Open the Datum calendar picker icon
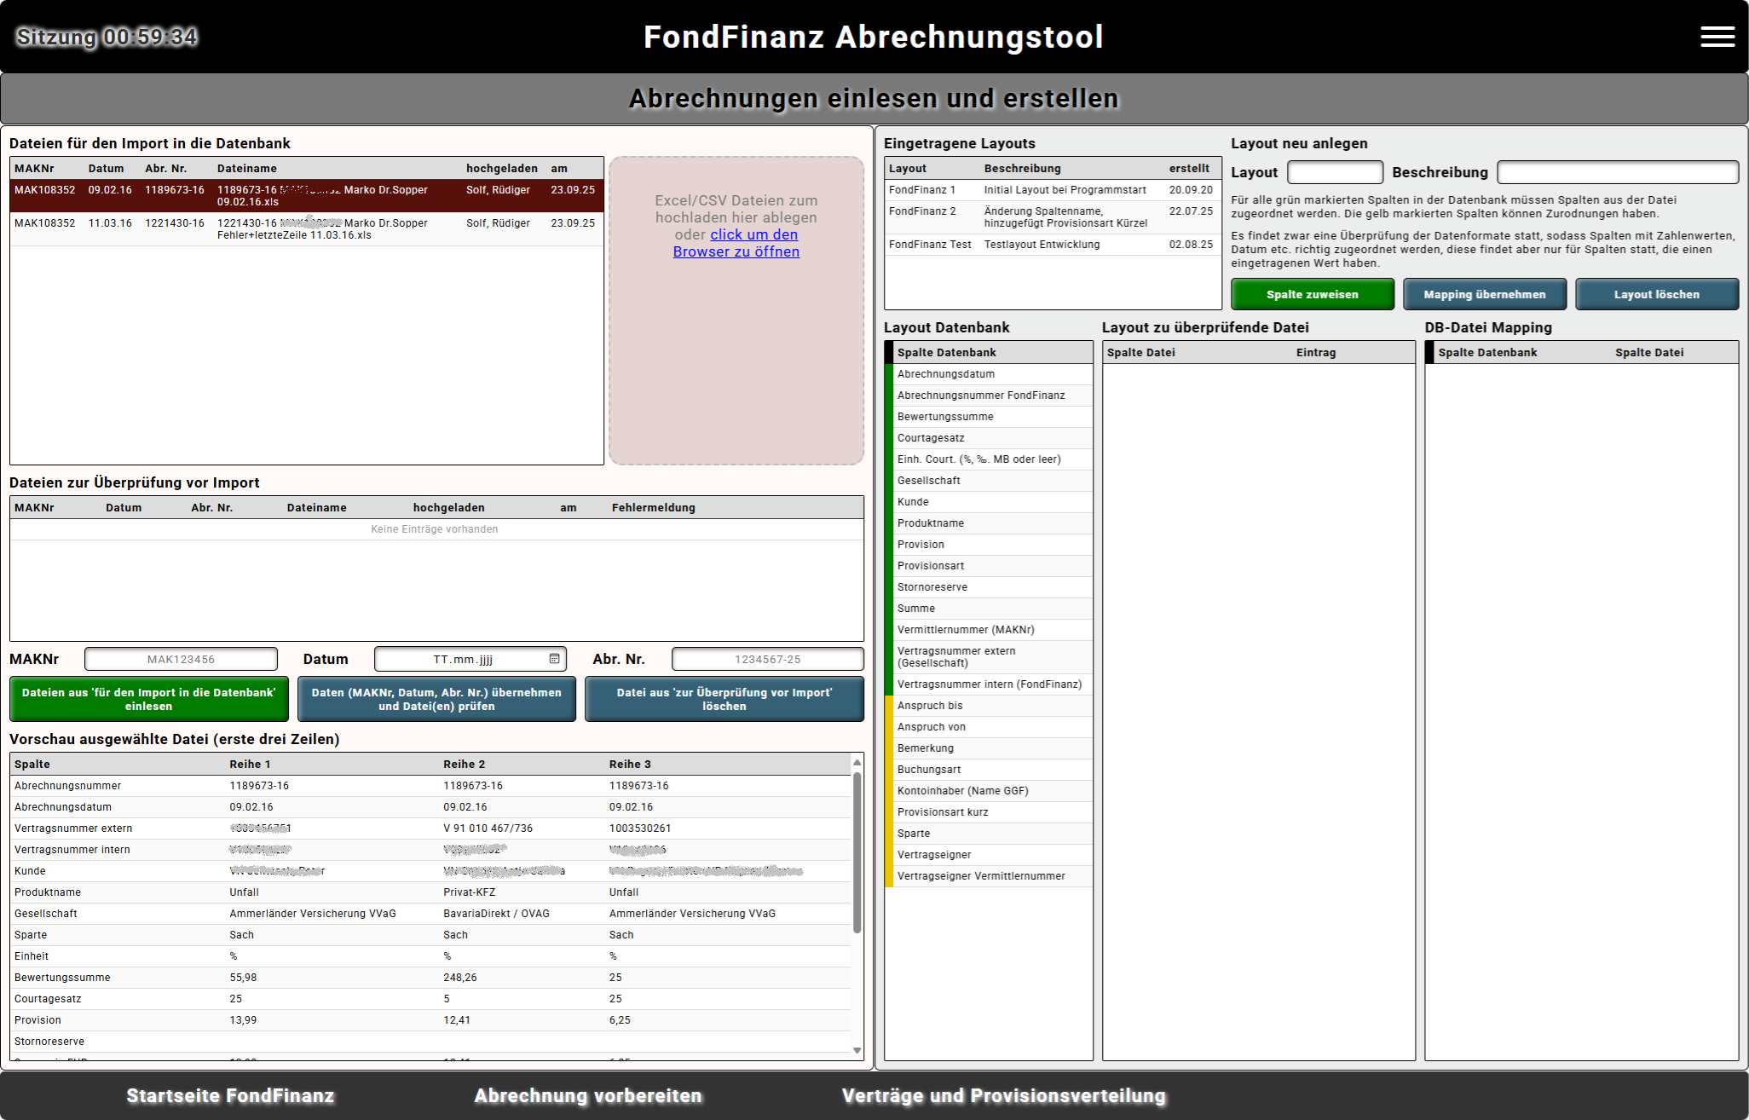1749x1120 pixels. (554, 659)
